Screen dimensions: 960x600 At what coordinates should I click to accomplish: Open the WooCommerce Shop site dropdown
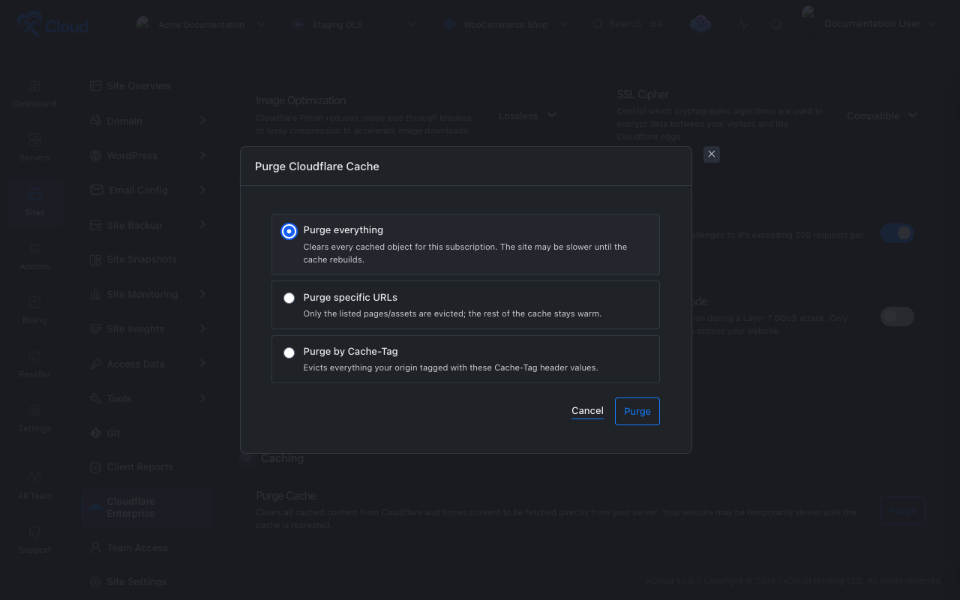pos(505,24)
